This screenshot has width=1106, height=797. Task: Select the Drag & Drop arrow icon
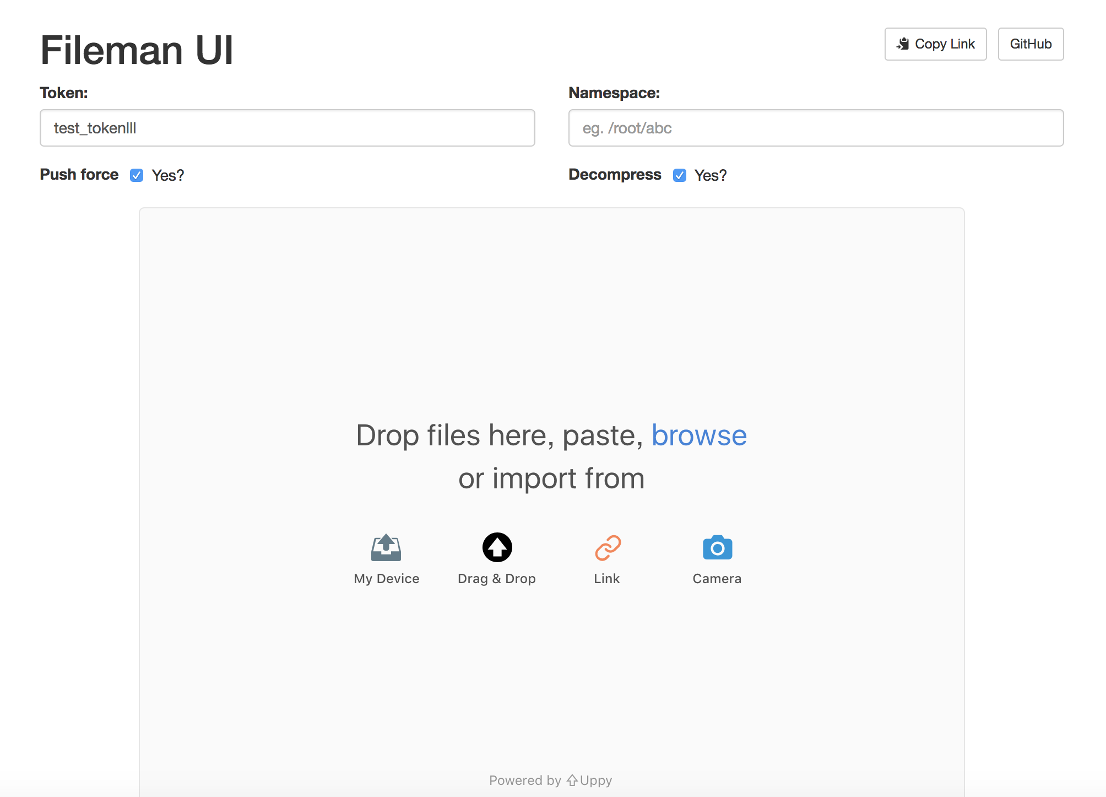(497, 547)
